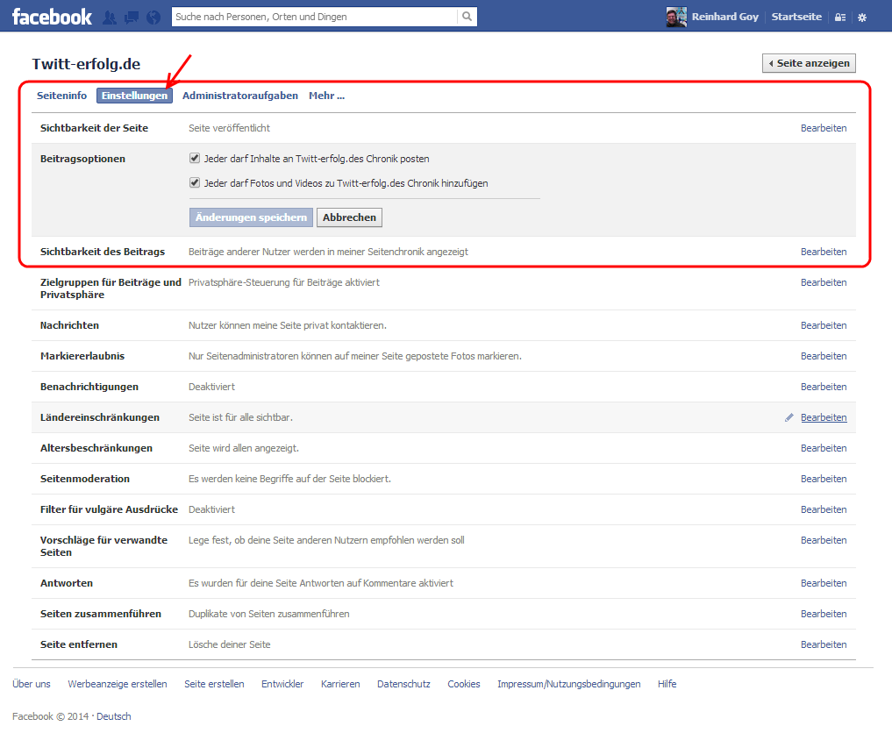892x733 pixels.
Task: Edit Sichtbarkeit des Beitrags setting
Action: click(824, 252)
